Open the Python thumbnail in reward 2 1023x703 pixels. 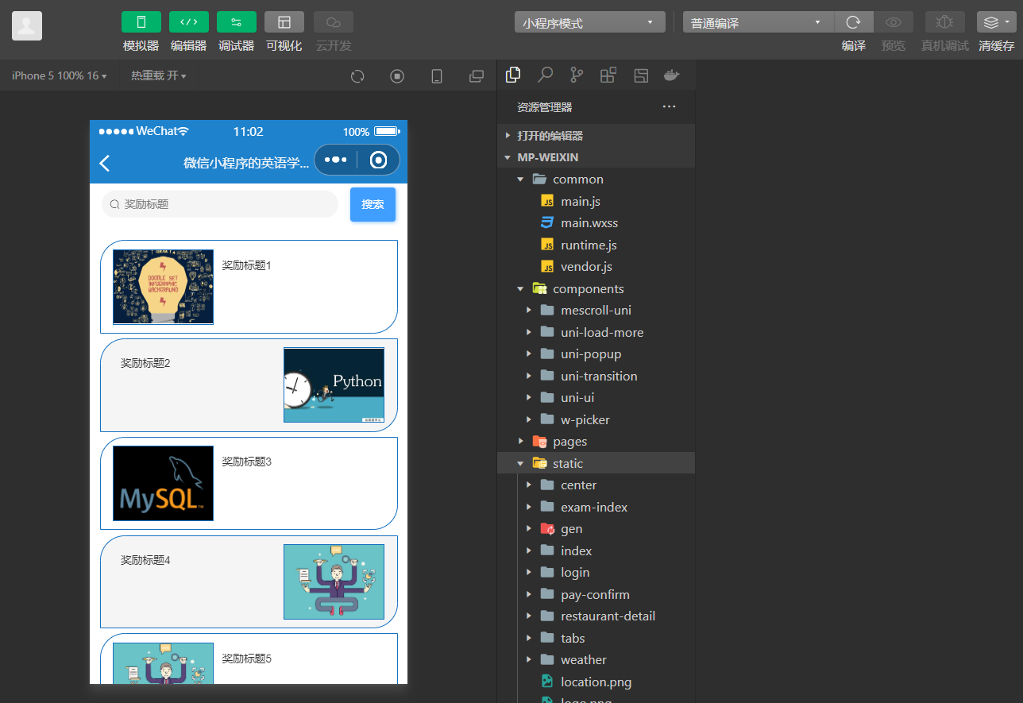coord(334,384)
